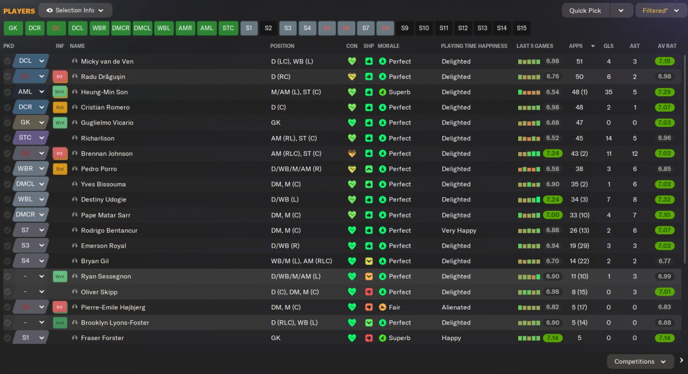Select the GK position slot
The width and height of the screenshot is (688, 374).
point(13,28)
